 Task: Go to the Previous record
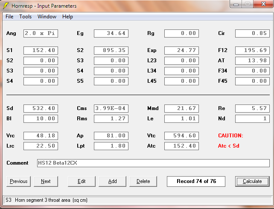coord(18,181)
